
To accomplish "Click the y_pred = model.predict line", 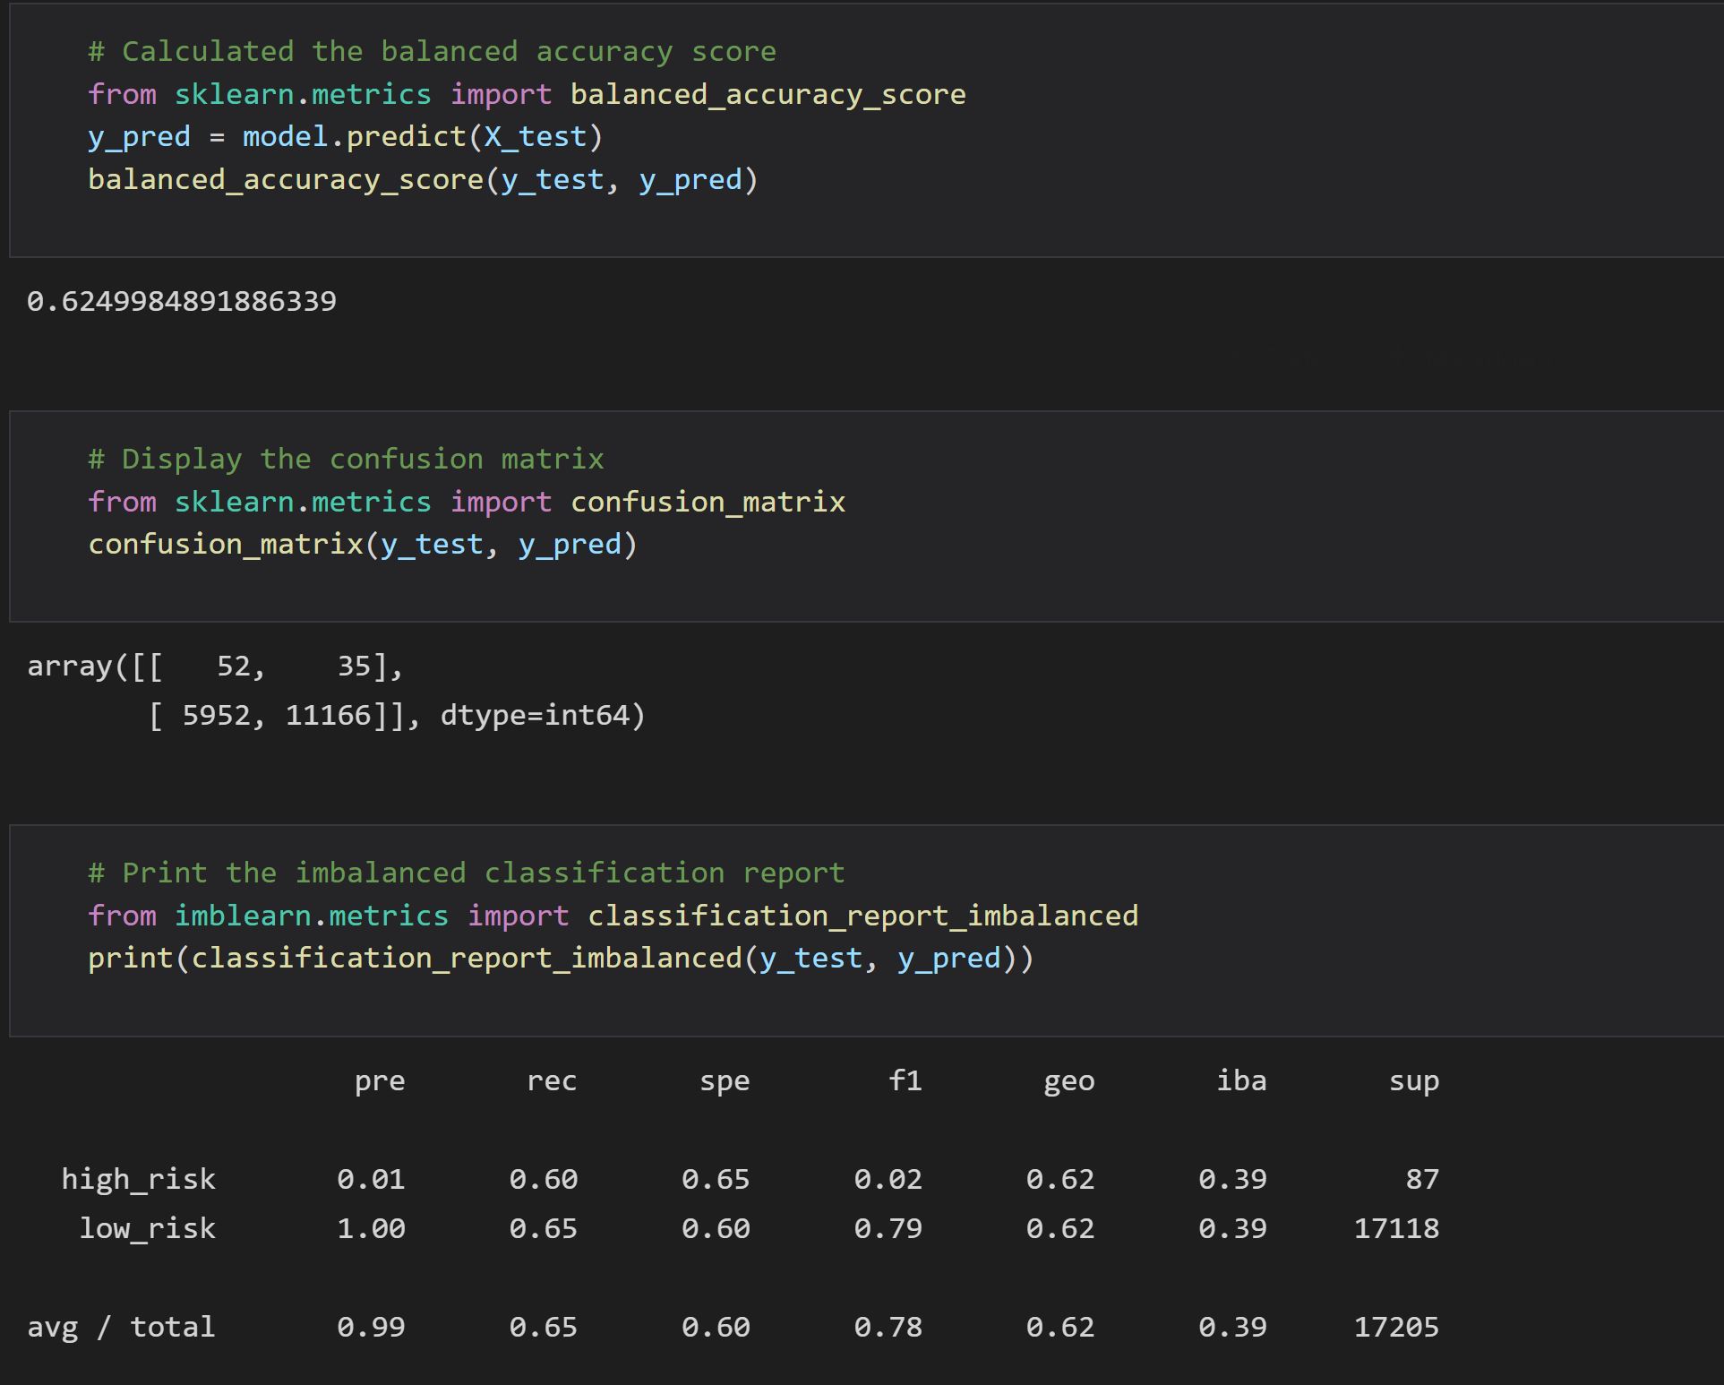I will (345, 135).
